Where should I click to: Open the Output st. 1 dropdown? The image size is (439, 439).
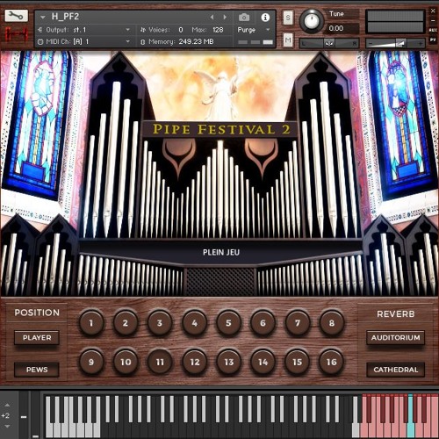[128, 30]
